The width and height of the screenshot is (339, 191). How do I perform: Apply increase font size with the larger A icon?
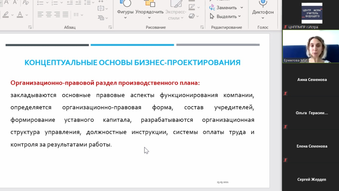coord(6,2)
